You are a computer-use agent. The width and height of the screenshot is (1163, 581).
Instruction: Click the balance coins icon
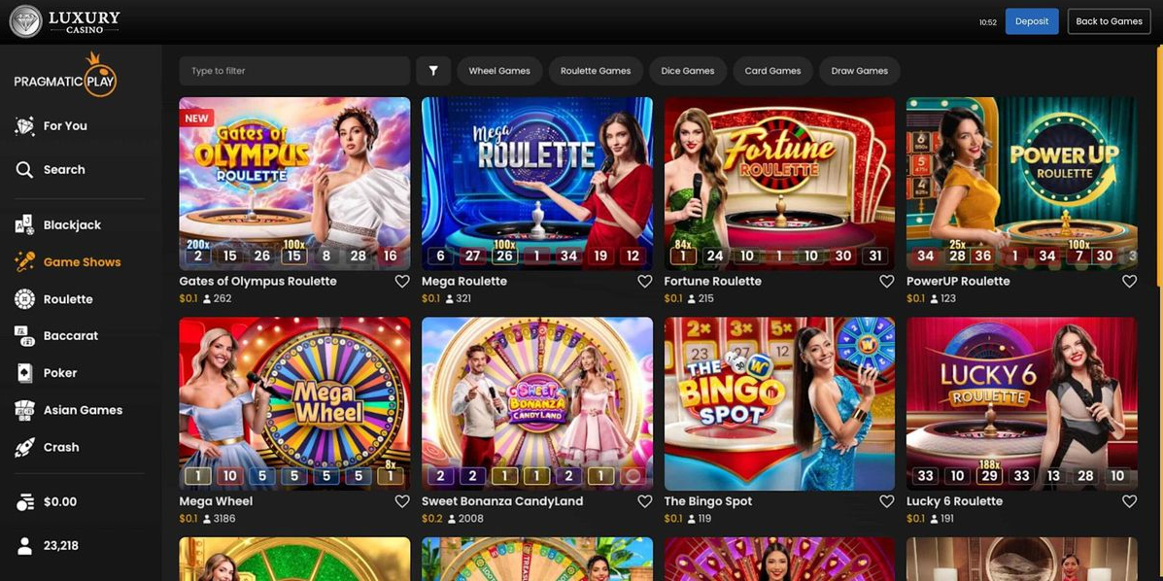tap(24, 502)
